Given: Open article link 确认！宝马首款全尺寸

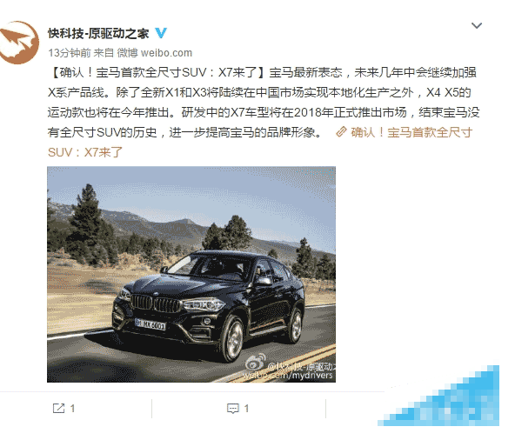Looking at the screenshot, I should click(411, 132).
